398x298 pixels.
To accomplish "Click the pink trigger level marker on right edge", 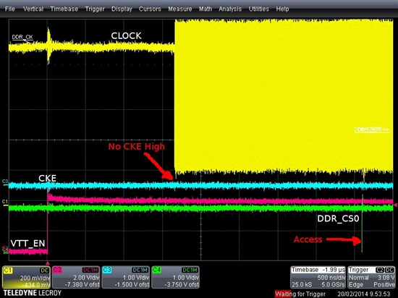I will point(395,205).
